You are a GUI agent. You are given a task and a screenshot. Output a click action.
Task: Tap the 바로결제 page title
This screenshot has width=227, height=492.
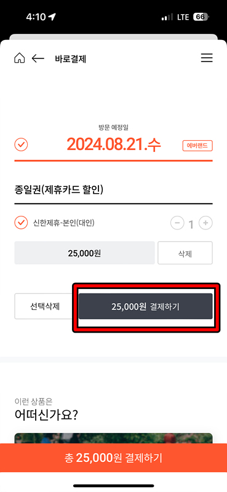[x=70, y=58]
